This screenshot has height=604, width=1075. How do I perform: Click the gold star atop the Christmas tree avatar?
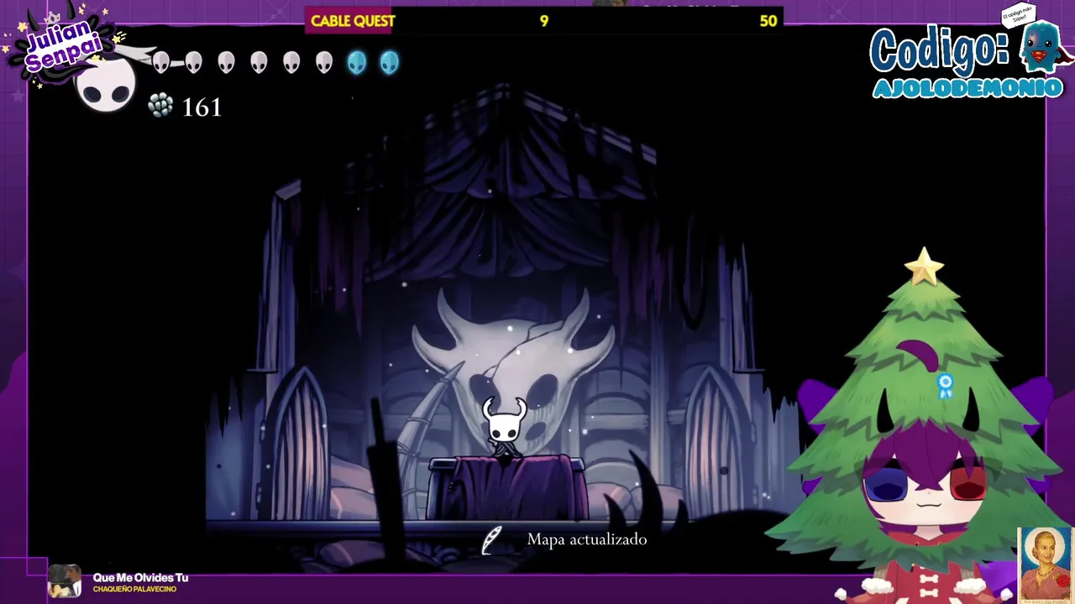924,267
